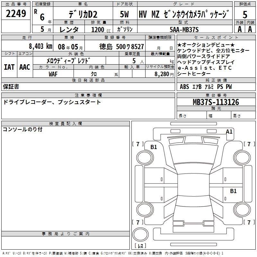Click the exterior grade A

(x=240, y=29)
